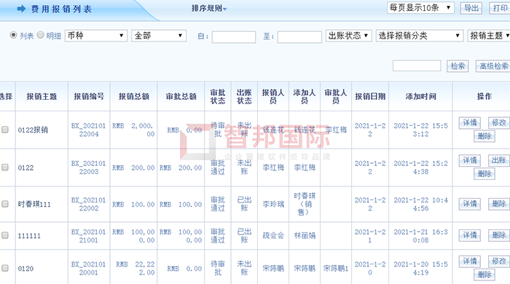Click the 审批总额 column header
510x284 pixels.
coord(181,97)
